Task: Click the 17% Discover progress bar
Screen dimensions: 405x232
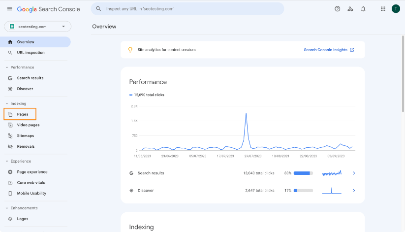Action: pyautogui.click(x=303, y=191)
